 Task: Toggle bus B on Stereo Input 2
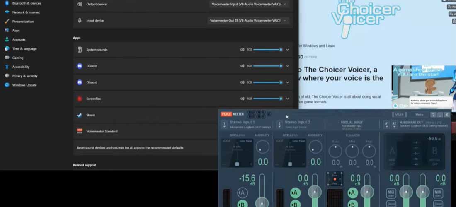pos(296,205)
